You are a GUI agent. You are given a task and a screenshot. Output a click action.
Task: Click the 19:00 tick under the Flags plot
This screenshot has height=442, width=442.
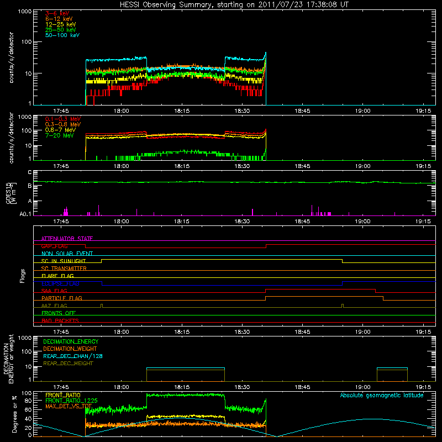(363, 332)
